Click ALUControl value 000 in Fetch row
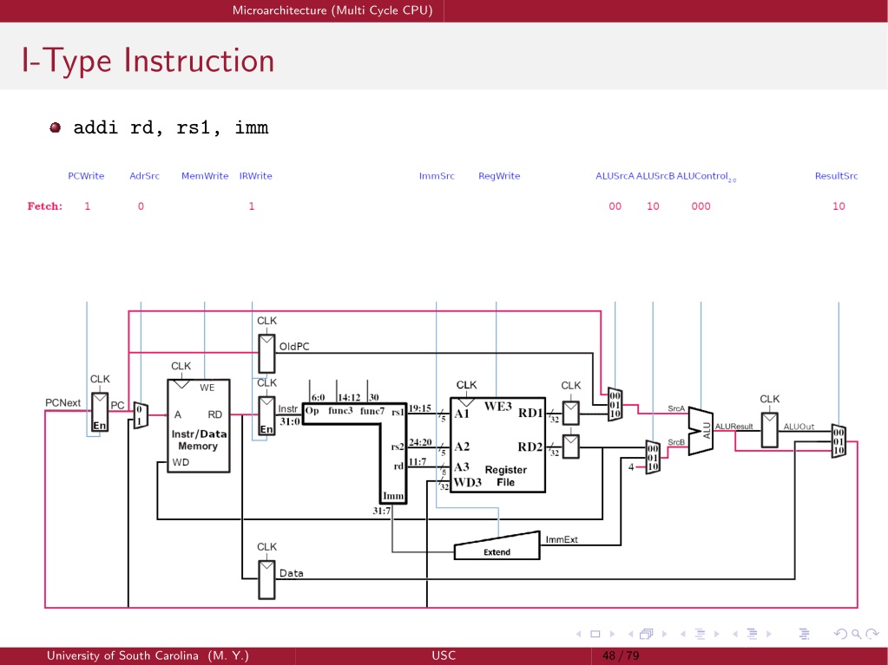Viewport: 888px width, 665px height. (x=701, y=206)
